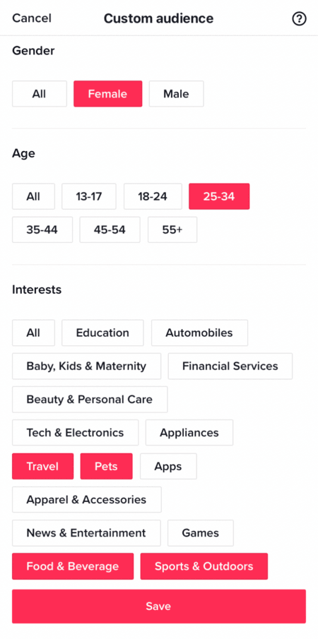
Task: Select the 18-24 age range
Action: point(153,196)
